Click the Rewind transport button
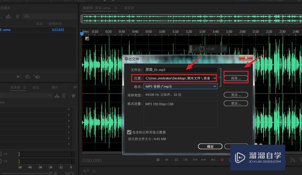 [x=195, y=160]
